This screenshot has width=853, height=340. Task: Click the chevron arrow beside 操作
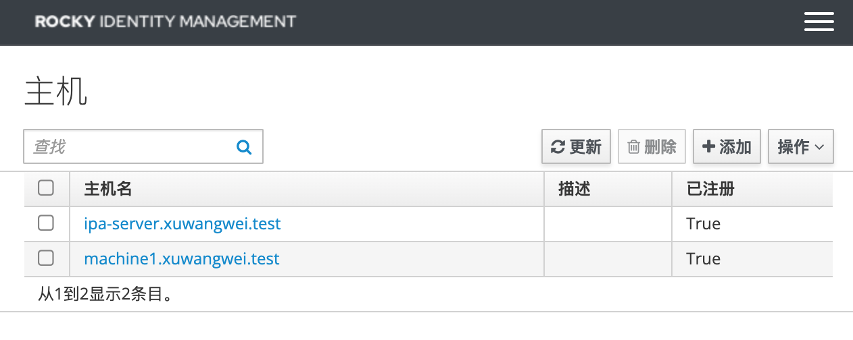(819, 147)
